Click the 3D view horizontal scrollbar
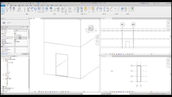The height and width of the screenshot is (97, 172). click(x=84, y=92)
